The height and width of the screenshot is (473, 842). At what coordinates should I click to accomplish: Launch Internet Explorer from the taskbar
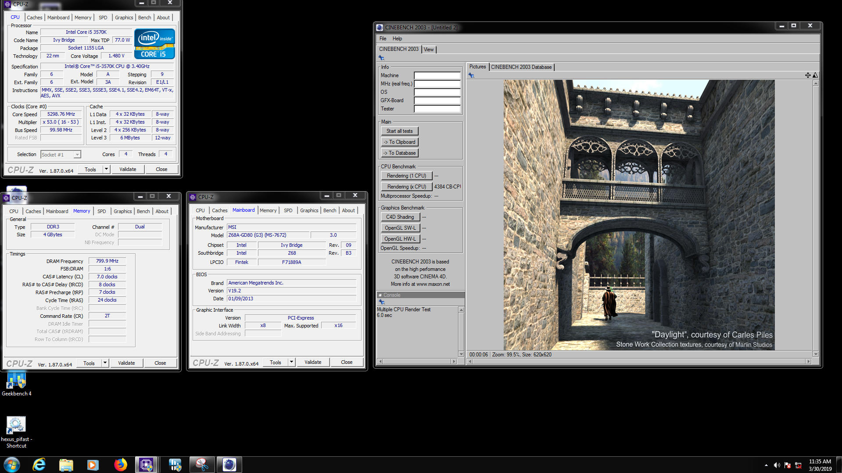pyautogui.click(x=39, y=465)
